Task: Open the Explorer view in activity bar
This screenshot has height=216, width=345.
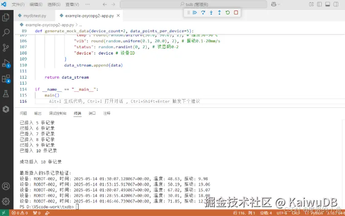Action: click(x=6, y=17)
